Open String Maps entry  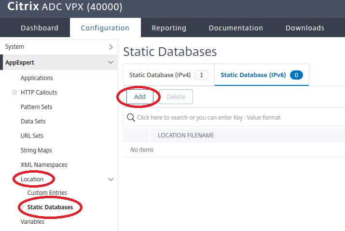tap(36, 150)
